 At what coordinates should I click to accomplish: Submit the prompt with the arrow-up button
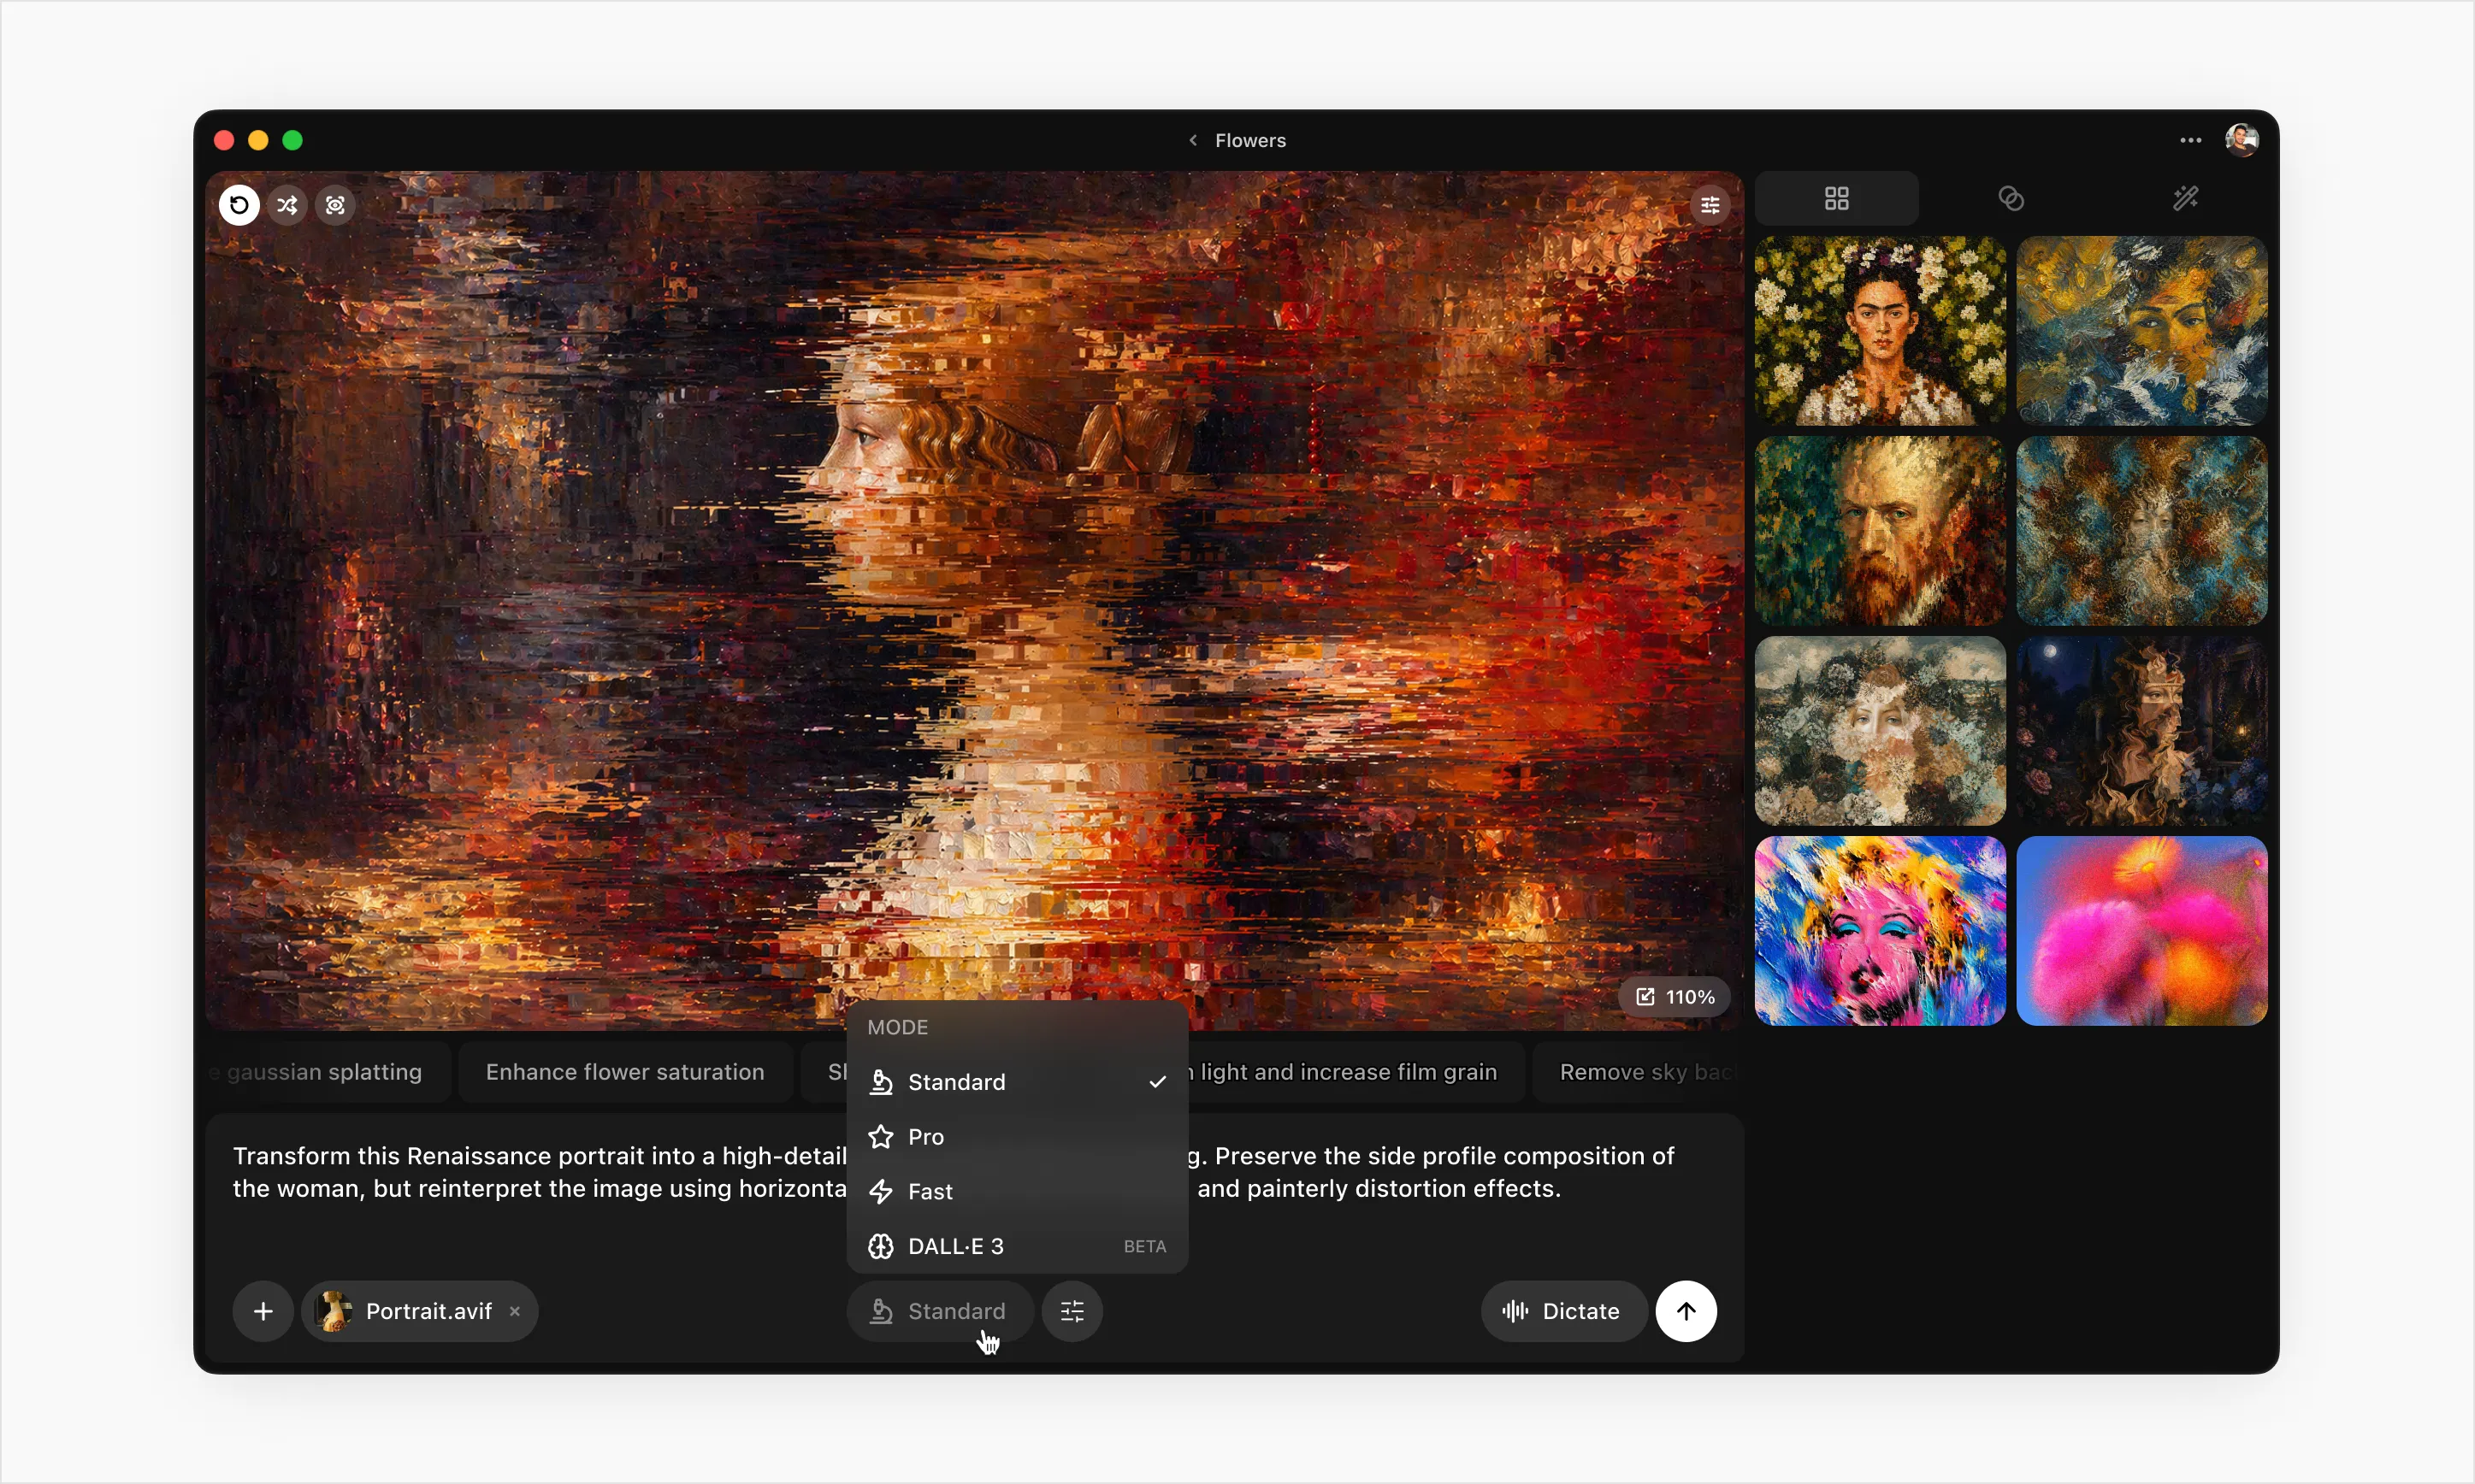tap(1686, 1311)
